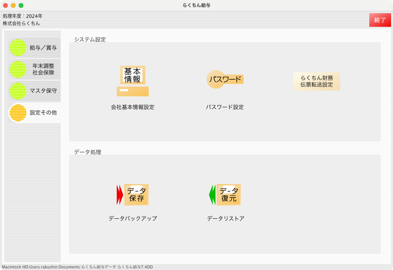
Task: Click the 会社基本情報設定 text label
Action: pyautogui.click(x=133, y=107)
